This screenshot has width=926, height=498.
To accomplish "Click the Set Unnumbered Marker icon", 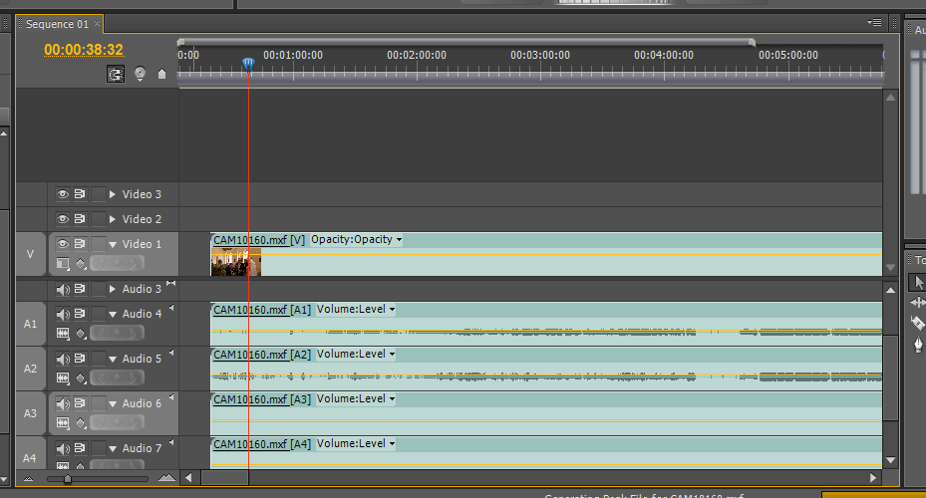I will [x=161, y=74].
